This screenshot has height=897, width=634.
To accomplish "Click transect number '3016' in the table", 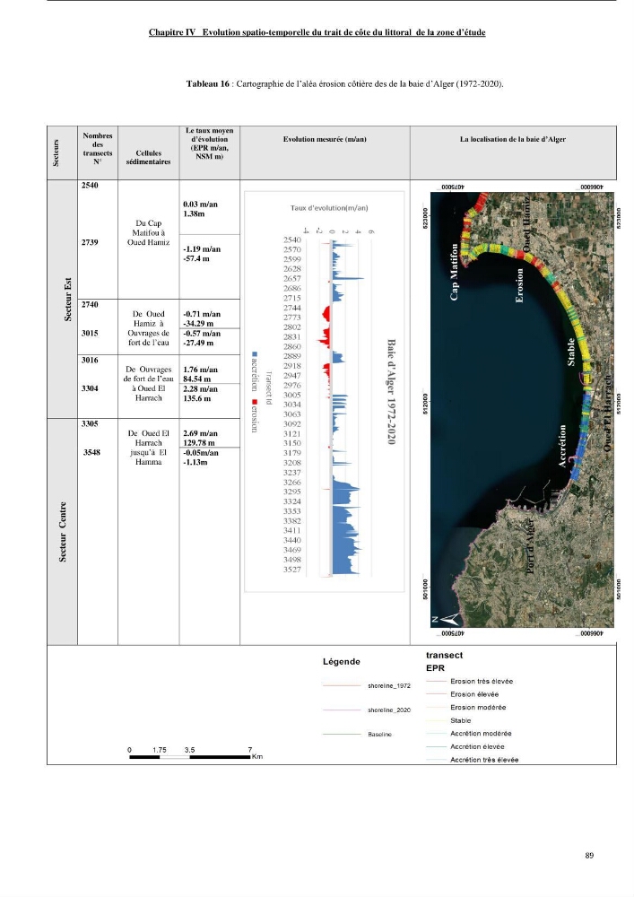I will pos(90,360).
